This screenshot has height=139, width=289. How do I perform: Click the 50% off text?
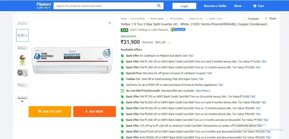click(x=160, y=42)
